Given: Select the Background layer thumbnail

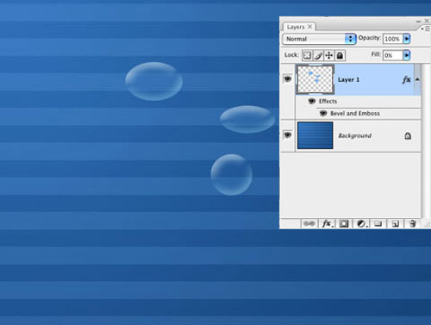Looking at the screenshot, I should click(315, 135).
